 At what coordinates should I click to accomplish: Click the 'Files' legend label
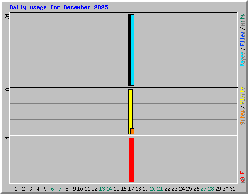243,39
